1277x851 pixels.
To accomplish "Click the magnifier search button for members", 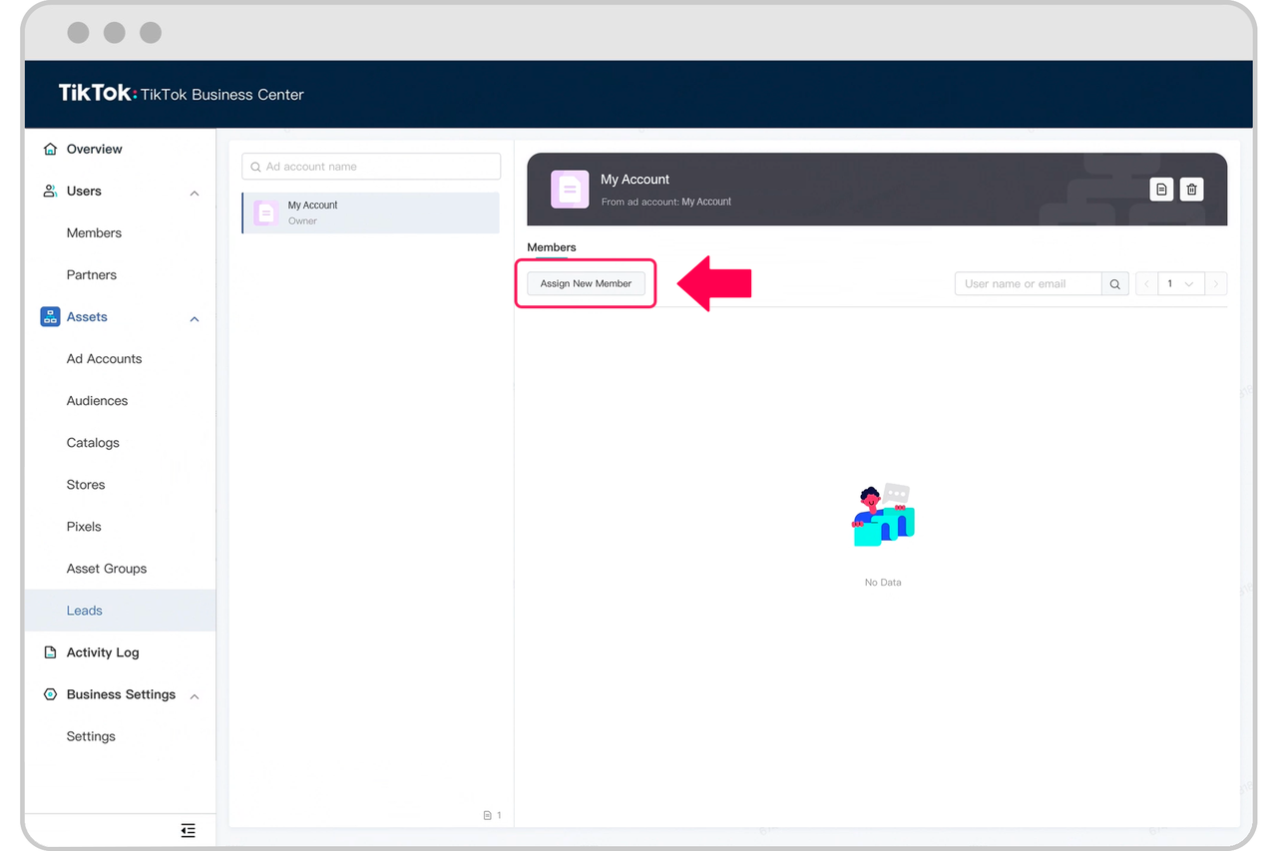I will (1115, 284).
